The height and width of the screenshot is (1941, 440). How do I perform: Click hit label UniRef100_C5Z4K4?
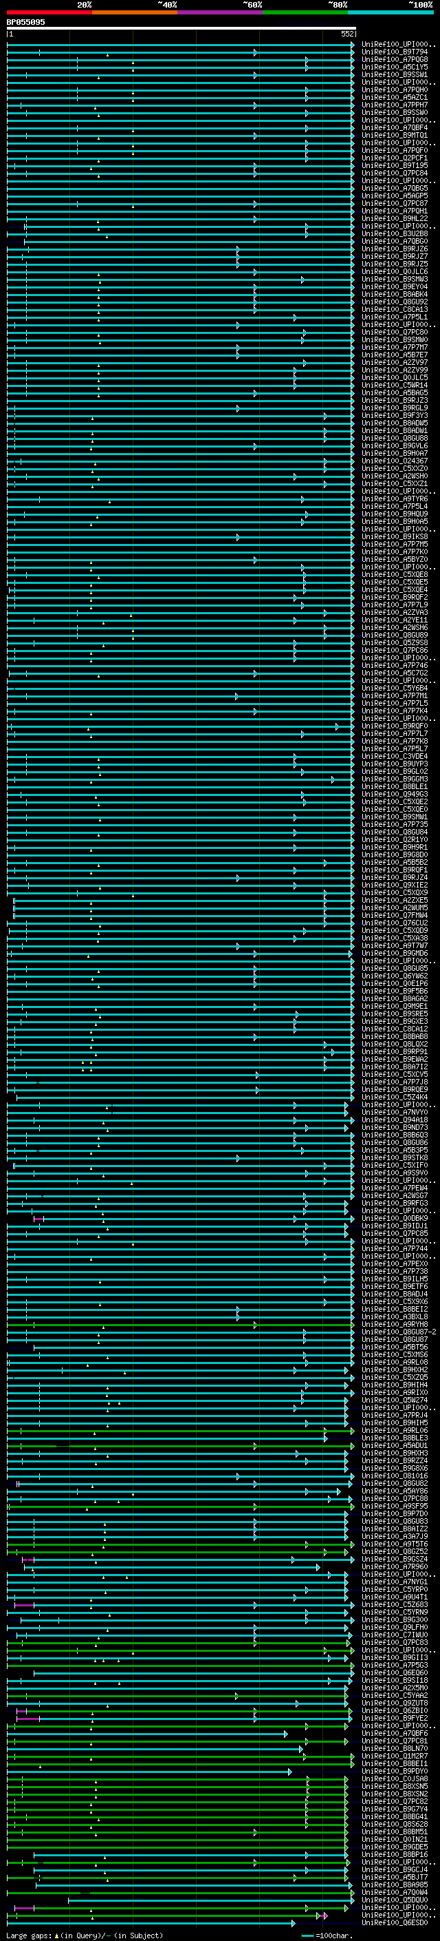point(395,1097)
